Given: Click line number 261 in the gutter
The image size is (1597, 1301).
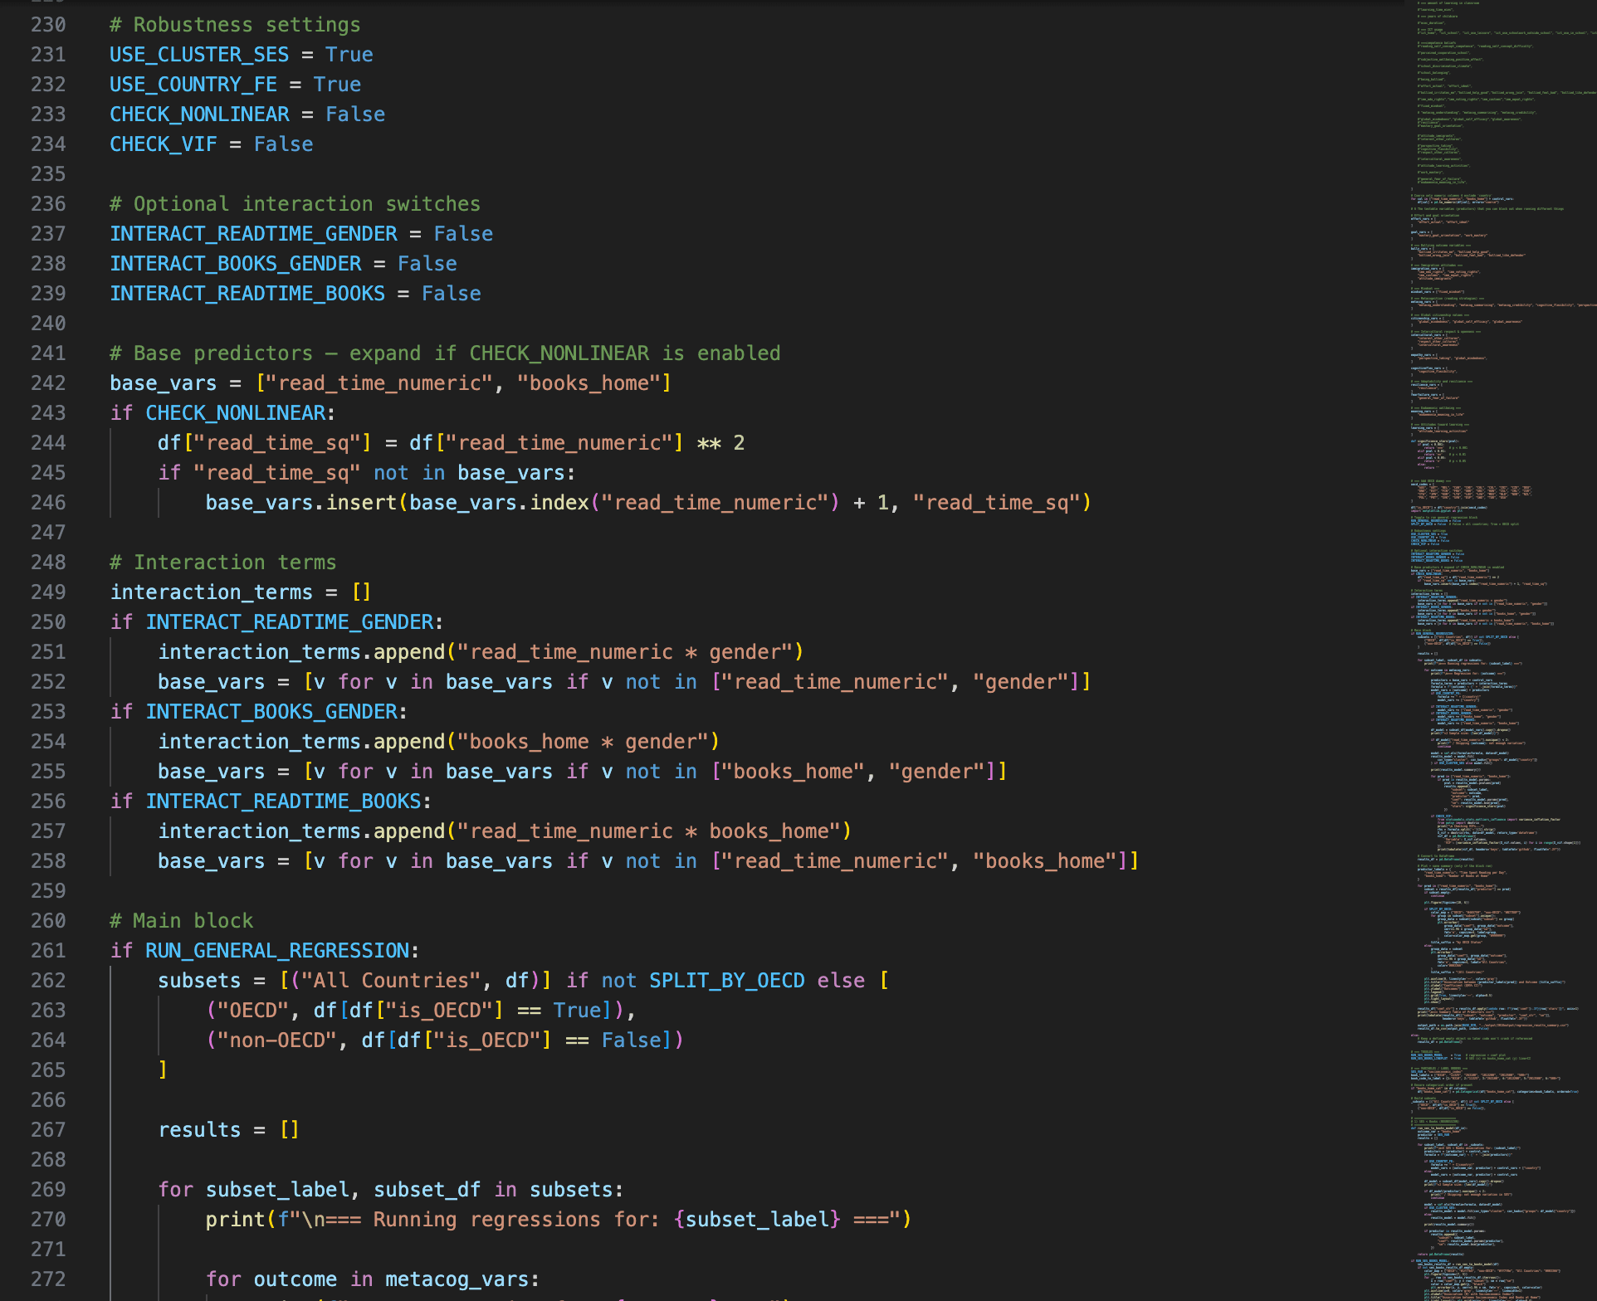Looking at the screenshot, I should tap(48, 951).
